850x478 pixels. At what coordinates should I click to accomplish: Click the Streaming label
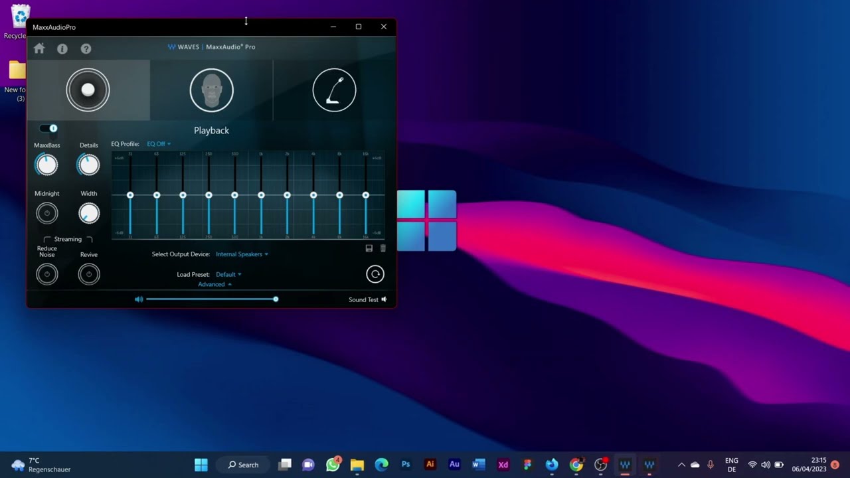coord(68,239)
